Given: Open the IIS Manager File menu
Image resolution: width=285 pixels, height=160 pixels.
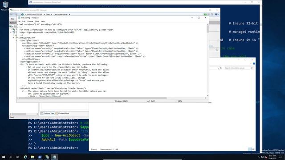Looking at the screenshot, I should (12, 19).
